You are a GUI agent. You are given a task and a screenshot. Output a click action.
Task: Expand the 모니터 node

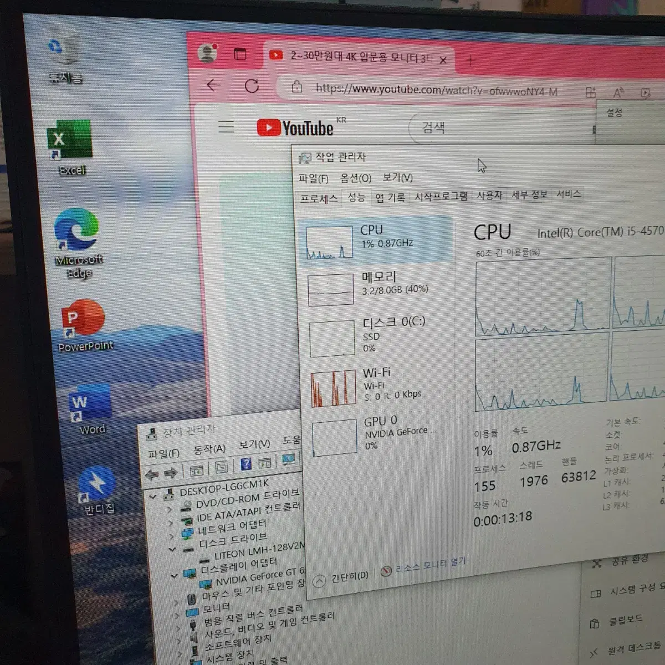click(x=177, y=615)
